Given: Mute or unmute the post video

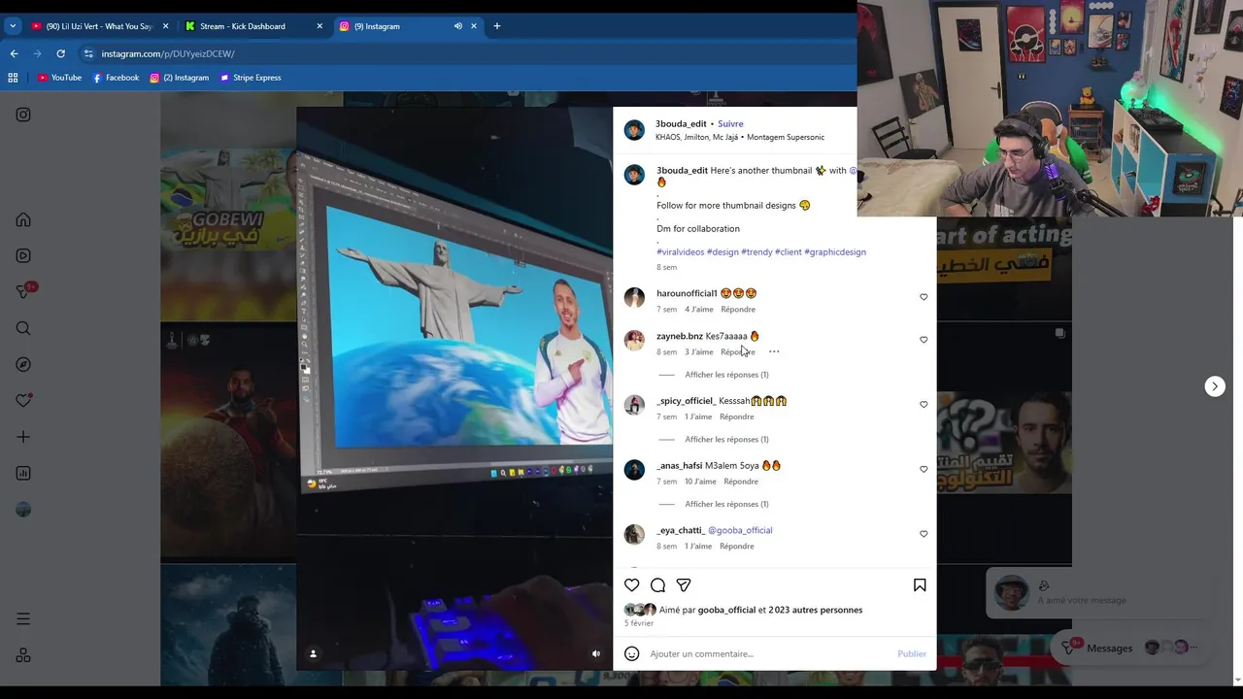Looking at the screenshot, I should click(596, 653).
